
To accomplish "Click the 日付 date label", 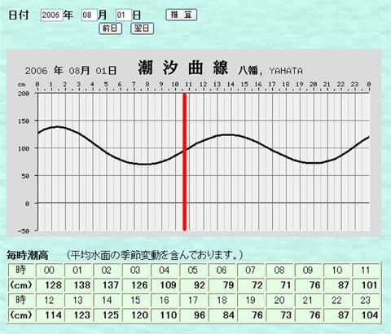I will pos(19,15).
